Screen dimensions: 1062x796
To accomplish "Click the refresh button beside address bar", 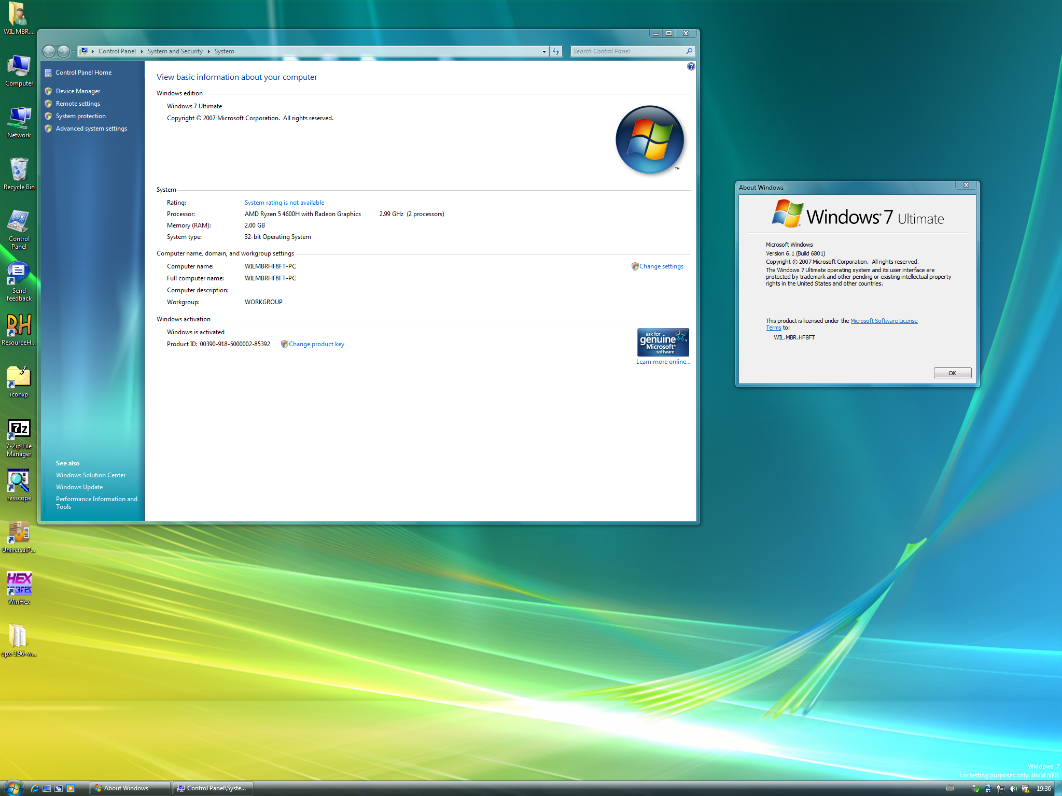I will coord(556,51).
